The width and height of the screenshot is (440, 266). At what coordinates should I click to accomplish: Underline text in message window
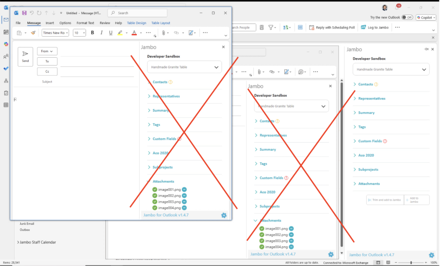110,33
